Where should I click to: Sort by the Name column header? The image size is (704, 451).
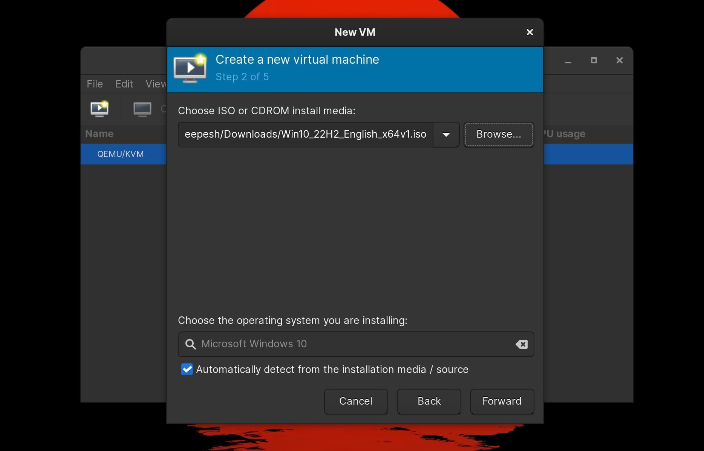(99, 133)
